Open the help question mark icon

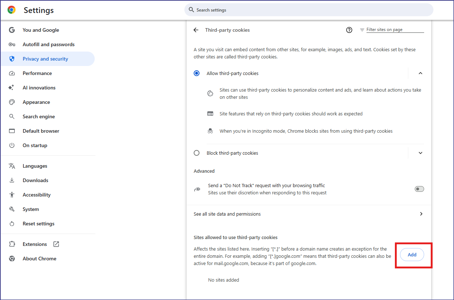[349, 30]
